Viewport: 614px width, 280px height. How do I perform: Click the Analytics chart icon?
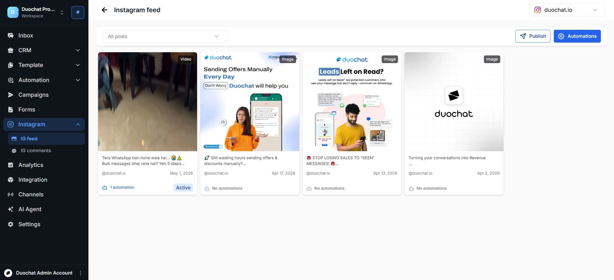click(11, 165)
